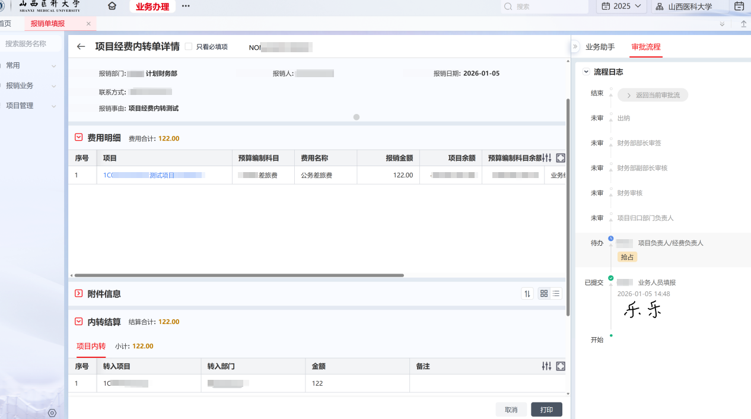
Task: Click the back arrow beside 项目经费内转单详情
Action: coord(81,47)
